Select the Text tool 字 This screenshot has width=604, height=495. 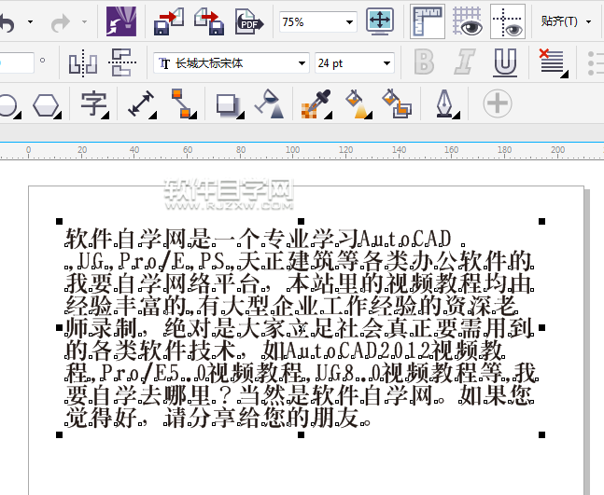tap(93, 104)
